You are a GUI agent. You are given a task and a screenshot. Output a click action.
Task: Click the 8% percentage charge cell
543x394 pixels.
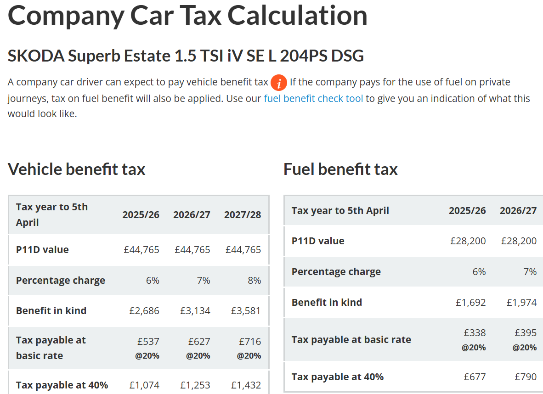pos(255,281)
